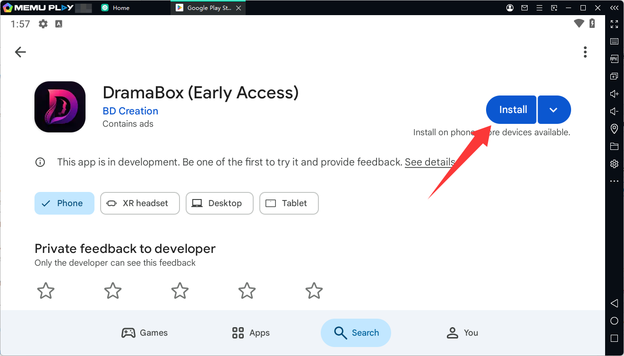The height and width of the screenshot is (356, 624).
Task: Switch to the You tab
Action: pos(462,333)
